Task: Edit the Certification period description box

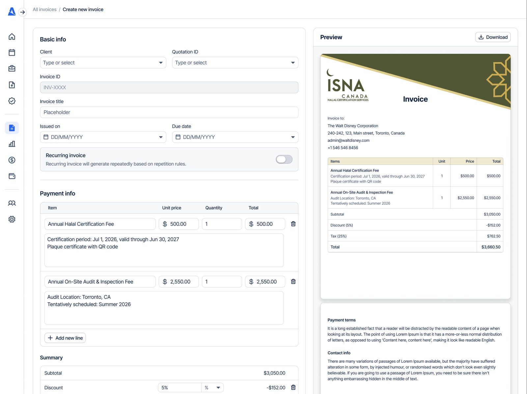Action: (x=164, y=250)
